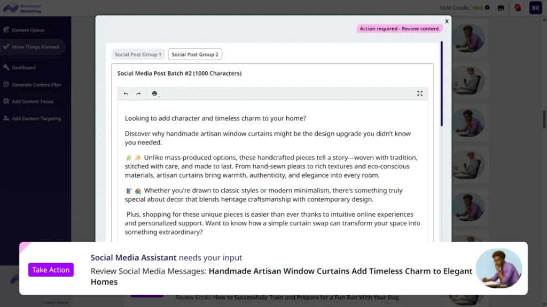Viewport: 547px width, 307px height.
Task: Expand the editor to fullscreen
Action: 419,93
